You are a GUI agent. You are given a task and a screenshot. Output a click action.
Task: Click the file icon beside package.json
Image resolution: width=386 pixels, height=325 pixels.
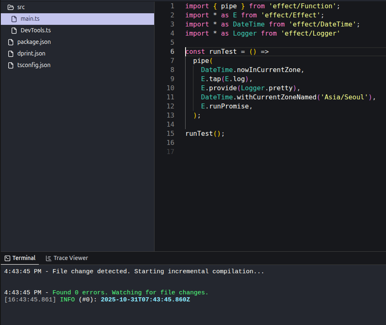(x=11, y=42)
